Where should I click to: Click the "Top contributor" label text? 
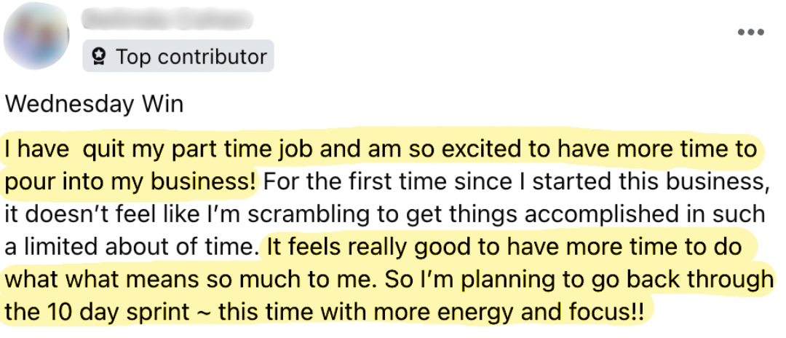point(191,57)
